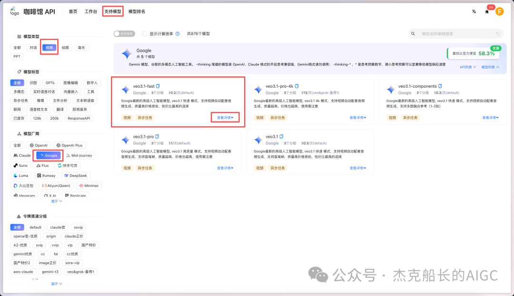Click the star icon on veo3.1-pro card
This screenshot has width=514, height=296.
pos(126,140)
